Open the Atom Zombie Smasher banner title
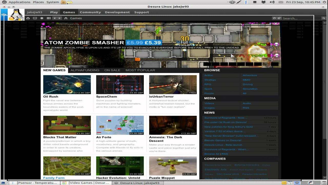This screenshot has height=185, width=328. pyautogui.click(x=84, y=43)
